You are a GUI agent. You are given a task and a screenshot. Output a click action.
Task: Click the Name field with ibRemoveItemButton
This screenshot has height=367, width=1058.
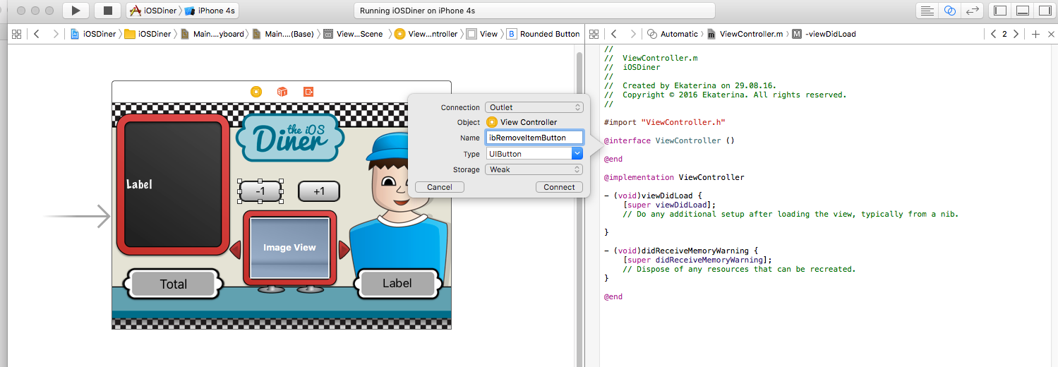(534, 138)
